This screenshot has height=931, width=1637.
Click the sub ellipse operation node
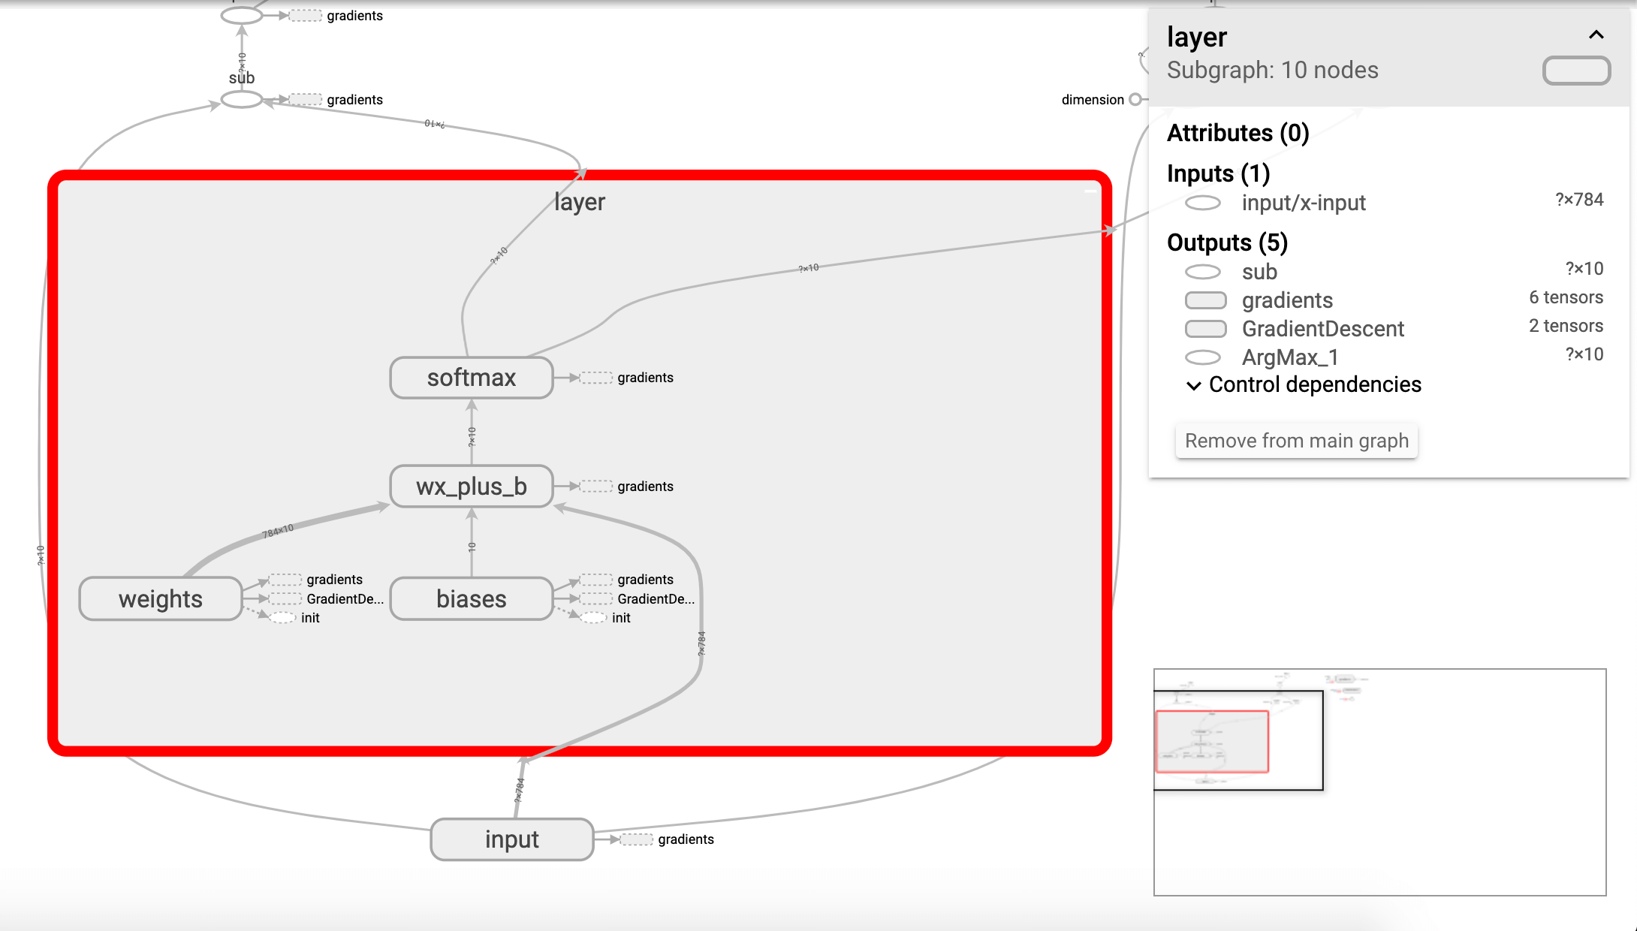[241, 100]
